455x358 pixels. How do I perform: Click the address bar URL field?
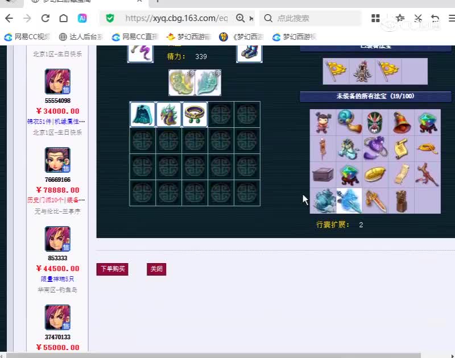tap(176, 18)
